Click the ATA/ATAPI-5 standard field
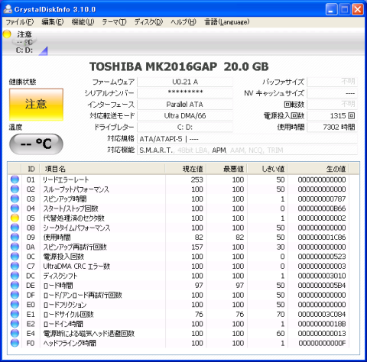The height and width of the screenshot is (362, 367). click(247, 139)
